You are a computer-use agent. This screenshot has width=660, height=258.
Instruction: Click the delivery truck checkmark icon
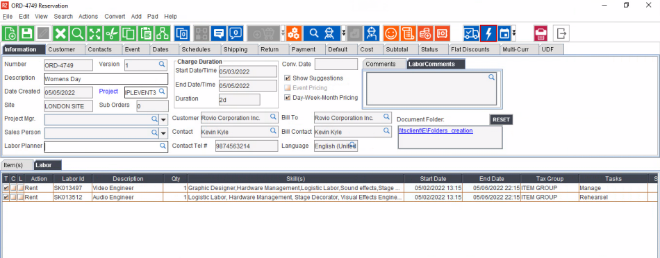pos(472,33)
